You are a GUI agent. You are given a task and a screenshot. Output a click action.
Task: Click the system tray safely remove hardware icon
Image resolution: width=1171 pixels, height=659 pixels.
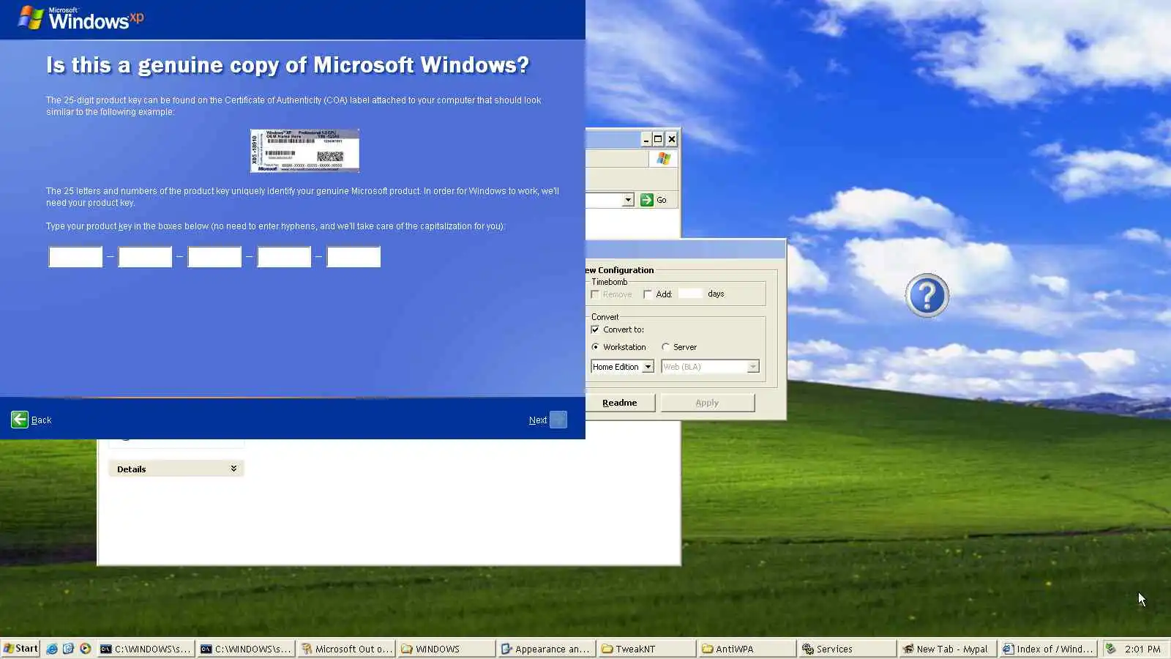1111,649
